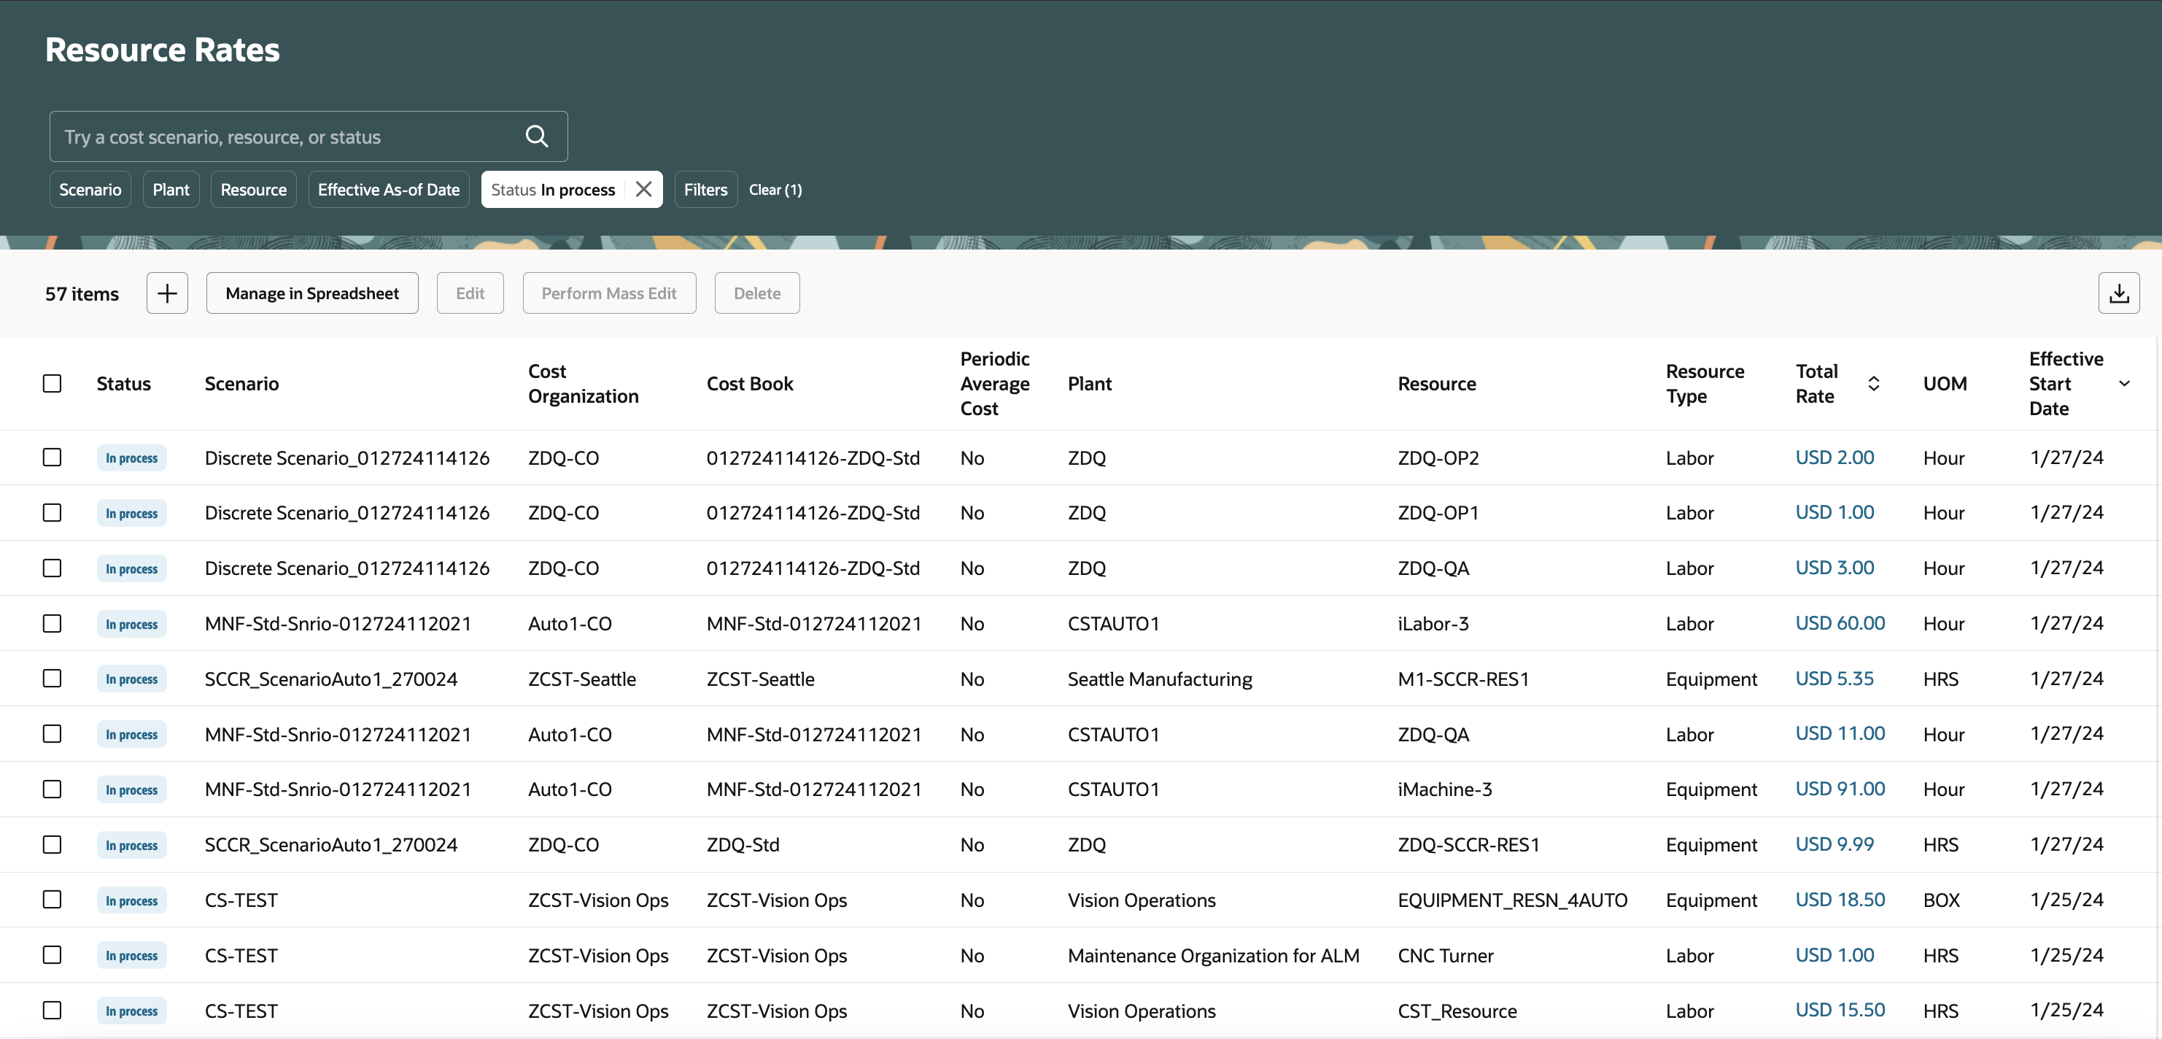
Task: Open the Resource filter chip
Action: coord(252,190)
